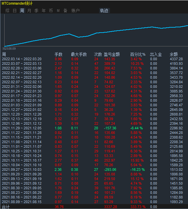
Task: Select the 周 weekly statistics tab
Action: click(x=22, y=11)
